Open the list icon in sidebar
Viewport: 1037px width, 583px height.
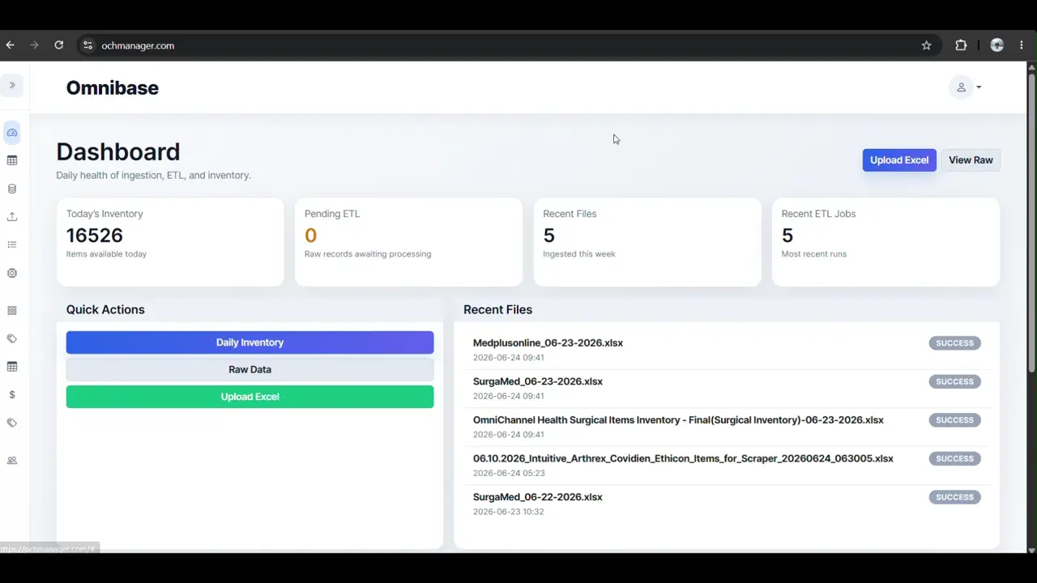(x=12, y=245)
